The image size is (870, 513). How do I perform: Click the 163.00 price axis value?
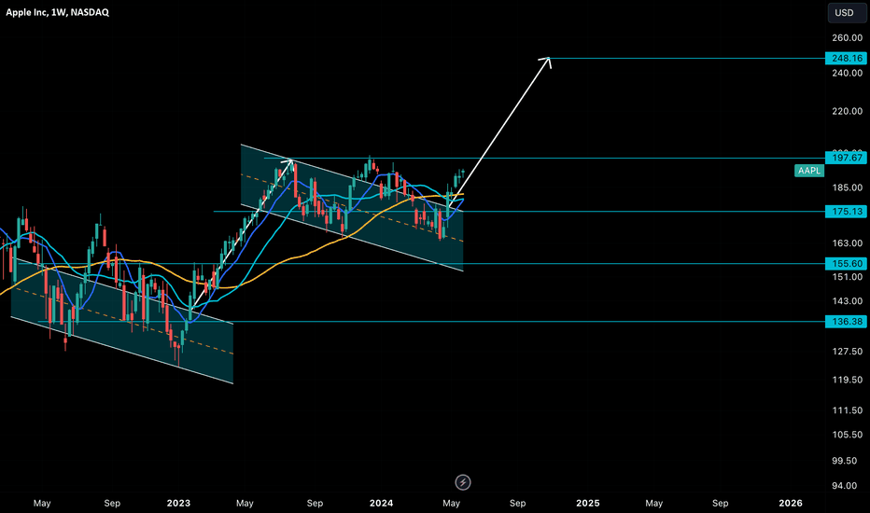848,243
